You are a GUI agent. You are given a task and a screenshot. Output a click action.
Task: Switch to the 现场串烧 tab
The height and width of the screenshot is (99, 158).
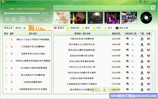(73, 28)
